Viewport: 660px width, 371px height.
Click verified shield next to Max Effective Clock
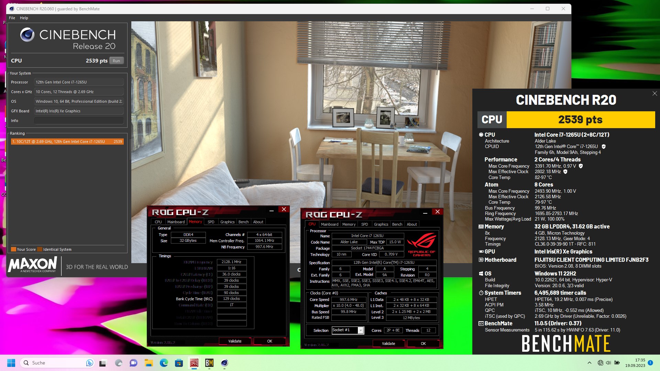click(x=565, y=171)
